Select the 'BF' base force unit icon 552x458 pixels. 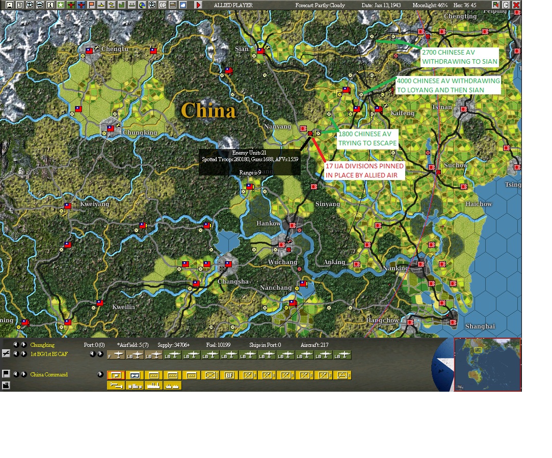(229, 375)
